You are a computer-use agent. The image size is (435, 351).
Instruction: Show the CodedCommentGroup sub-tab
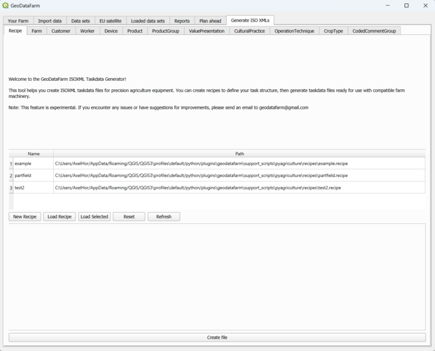pyautogui.click(x=374, y=31)
